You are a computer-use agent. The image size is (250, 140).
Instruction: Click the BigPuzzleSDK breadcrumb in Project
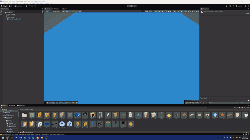(29, 110)
